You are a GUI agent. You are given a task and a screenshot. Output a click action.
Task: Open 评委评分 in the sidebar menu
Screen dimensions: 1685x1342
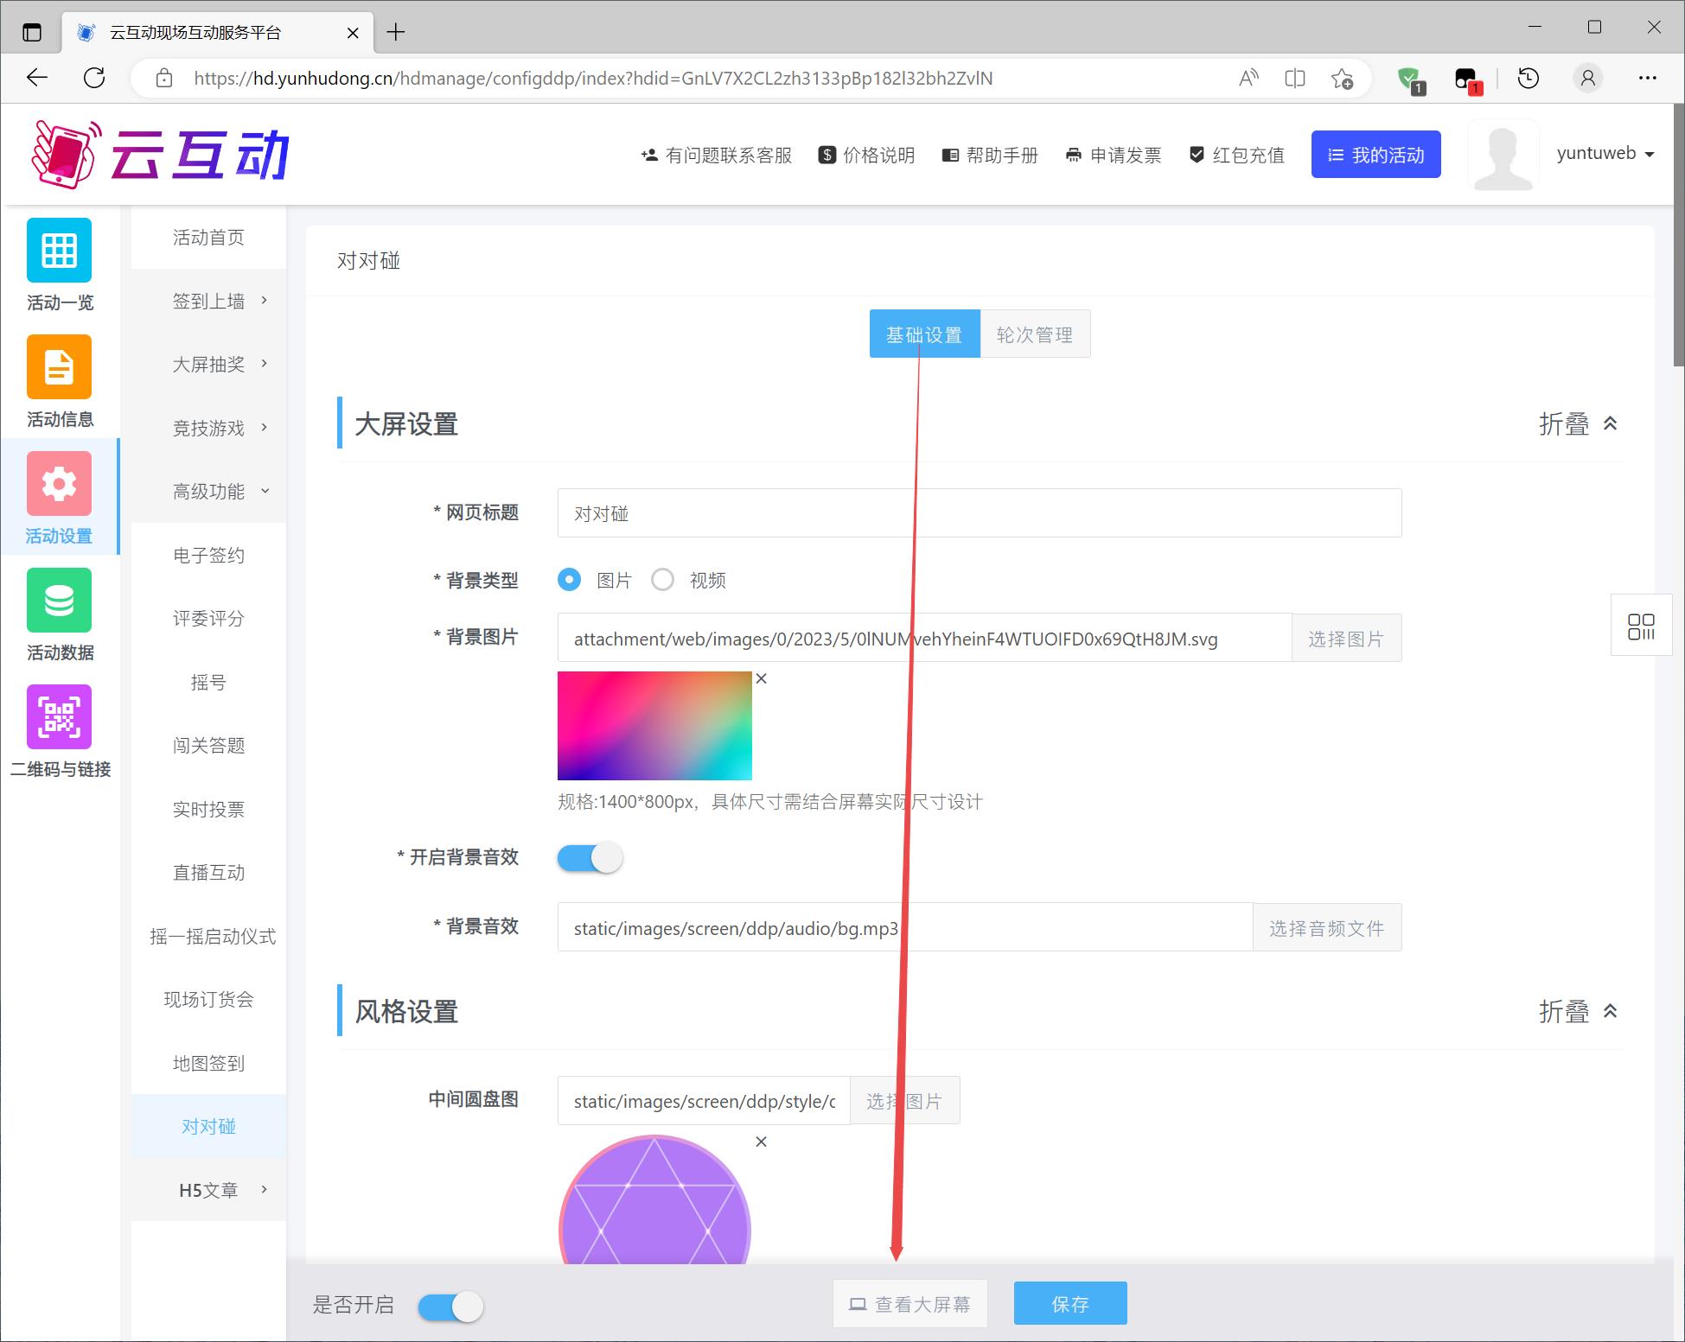point(208,619)
